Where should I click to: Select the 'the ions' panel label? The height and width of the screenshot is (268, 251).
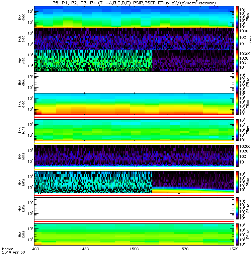pos(22,234)
